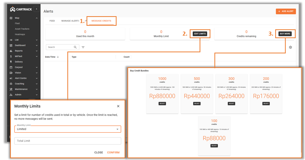
Task: Click the Map icon in the sidebar
Action: coord(11,18)
